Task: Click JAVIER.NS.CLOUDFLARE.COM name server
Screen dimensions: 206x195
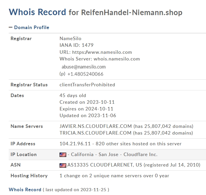Action: [96, 126]
